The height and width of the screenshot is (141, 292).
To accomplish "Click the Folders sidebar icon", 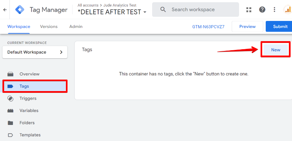I will pyautogui.click(x=11, y=123).
